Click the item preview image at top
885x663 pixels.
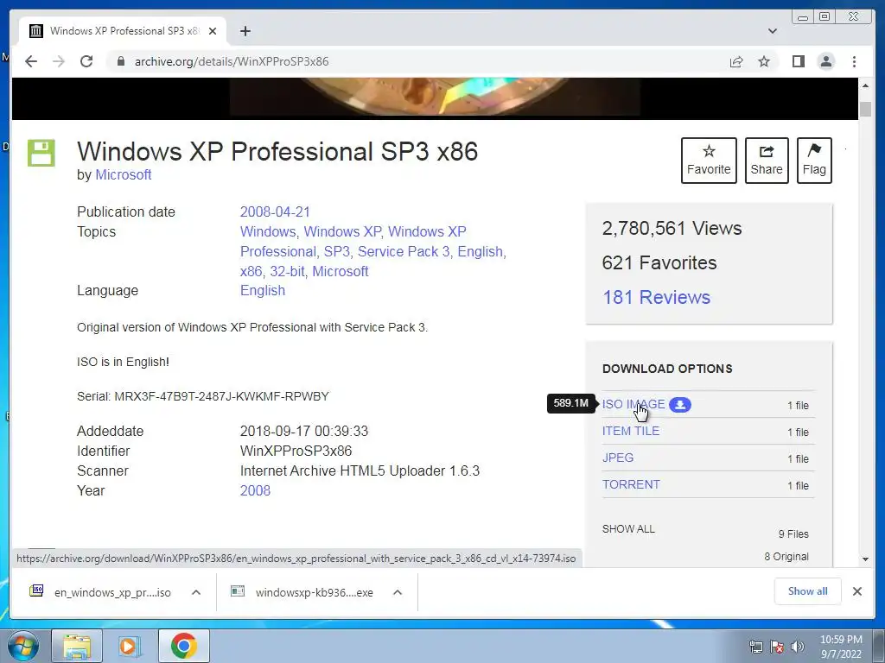[435, 97]
